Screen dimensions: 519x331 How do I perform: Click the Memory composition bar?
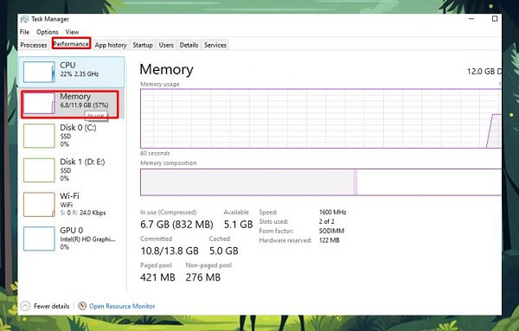[x=320, y=182]
